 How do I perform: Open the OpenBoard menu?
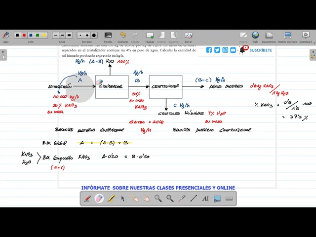pos(306,35)
